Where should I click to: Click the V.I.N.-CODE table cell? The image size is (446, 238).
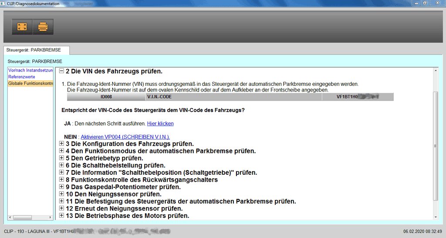(234, 97)
